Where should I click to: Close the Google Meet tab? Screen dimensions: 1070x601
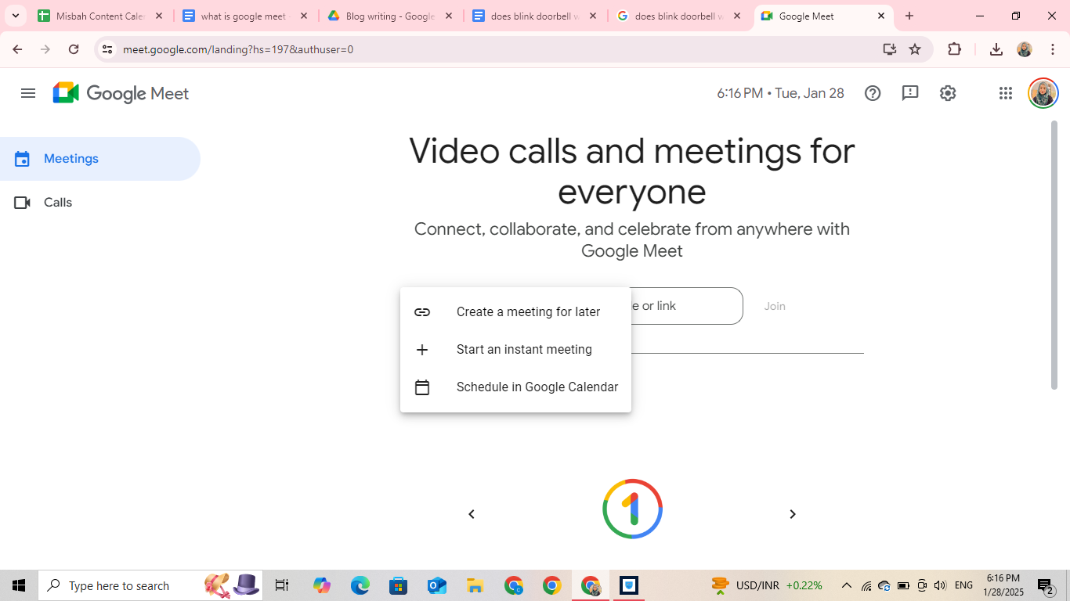(x=881, y=16)
